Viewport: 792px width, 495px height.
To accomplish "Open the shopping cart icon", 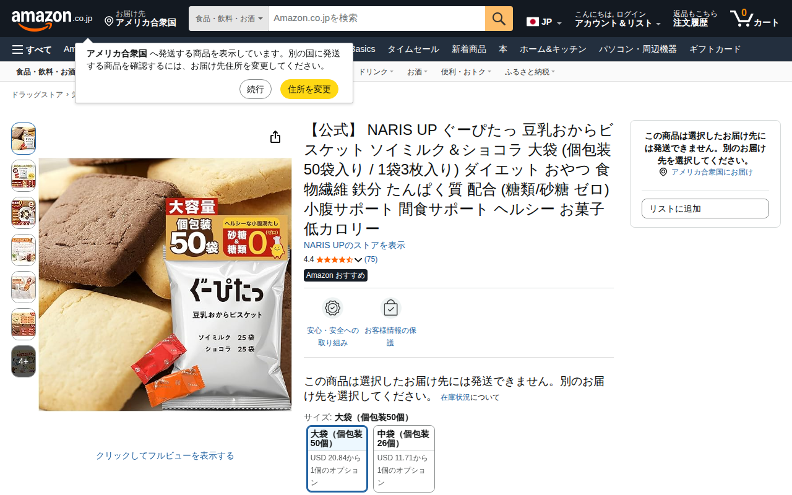I will 741,19.
